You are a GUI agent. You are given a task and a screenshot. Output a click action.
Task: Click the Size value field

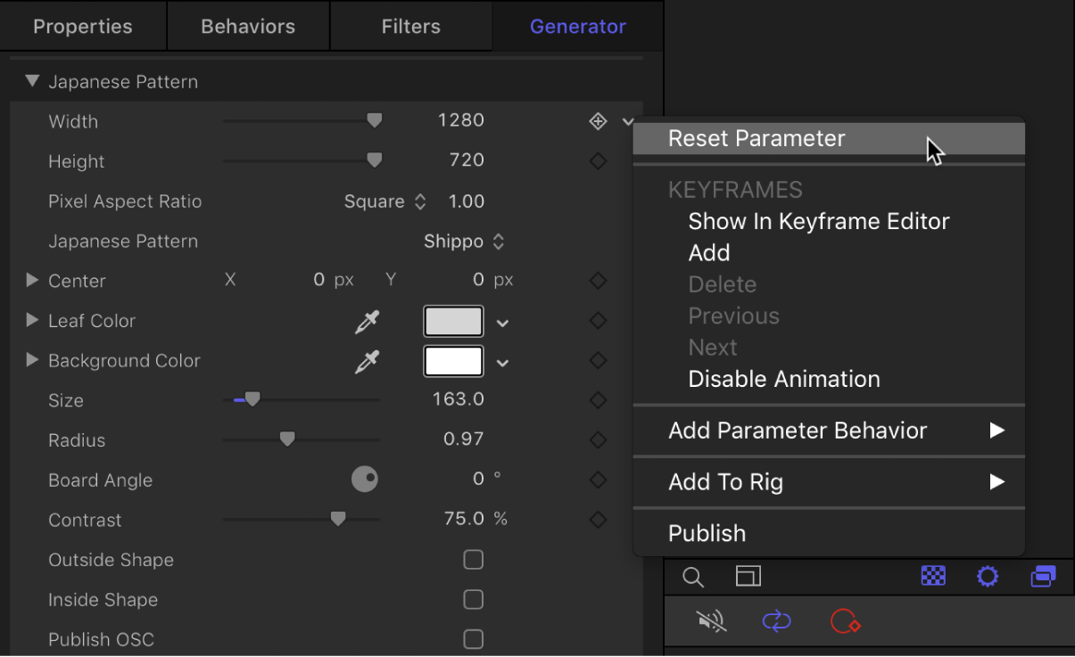tap(458, 399)
